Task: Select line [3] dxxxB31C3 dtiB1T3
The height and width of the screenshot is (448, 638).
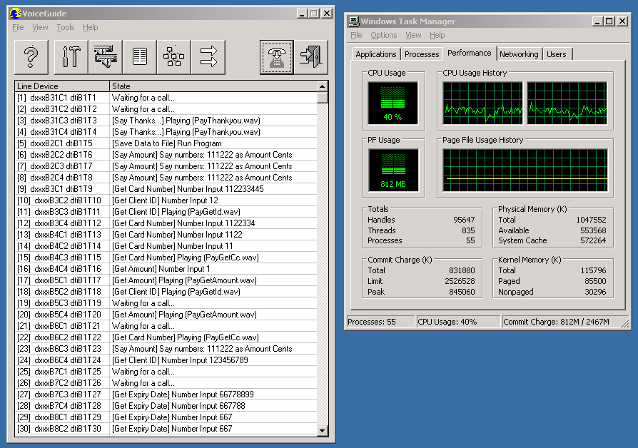Action: 166,121
